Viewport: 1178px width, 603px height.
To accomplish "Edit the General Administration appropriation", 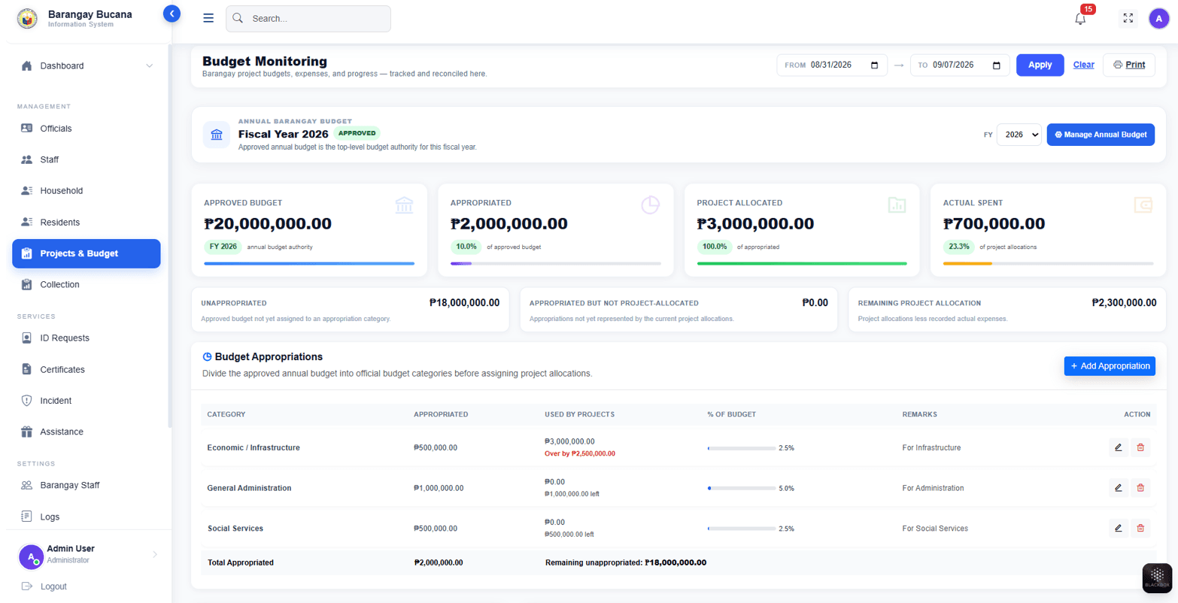I will point(1118,488).
